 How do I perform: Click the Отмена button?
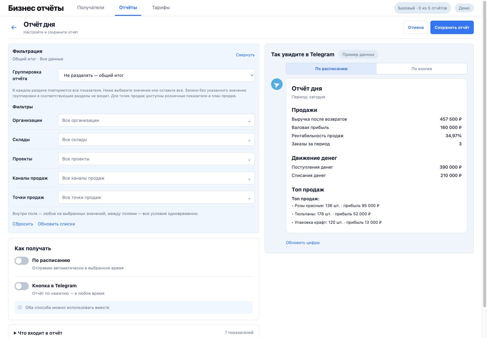pos(416,27)
